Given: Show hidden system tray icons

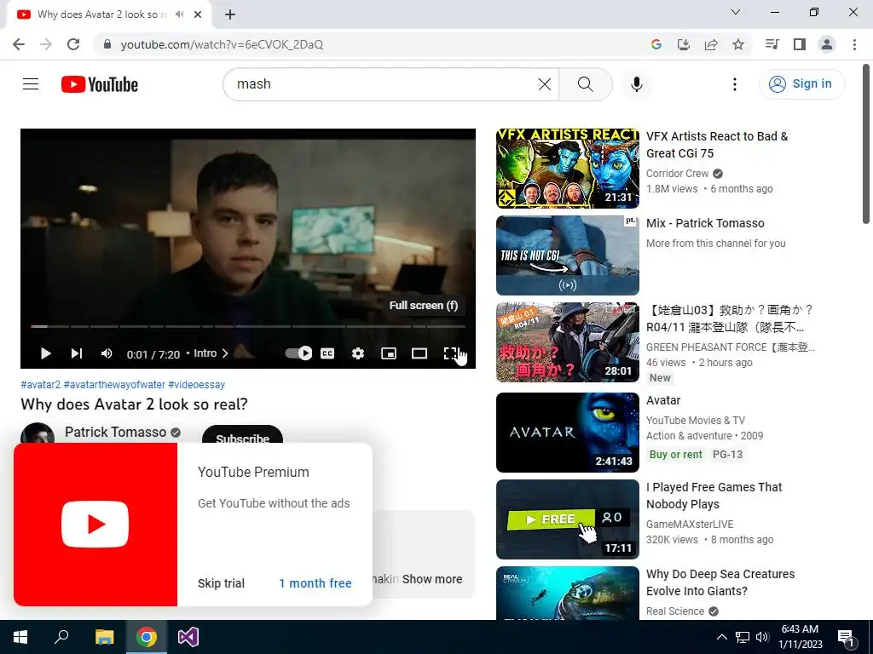Looking at the screenshot, I should tap(721, 637).
